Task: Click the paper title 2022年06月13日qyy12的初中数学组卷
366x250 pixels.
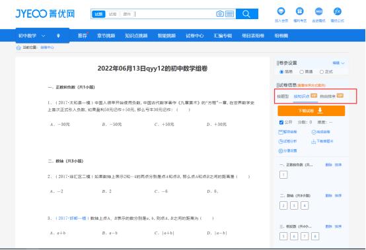Action: [x=153, y=69]
